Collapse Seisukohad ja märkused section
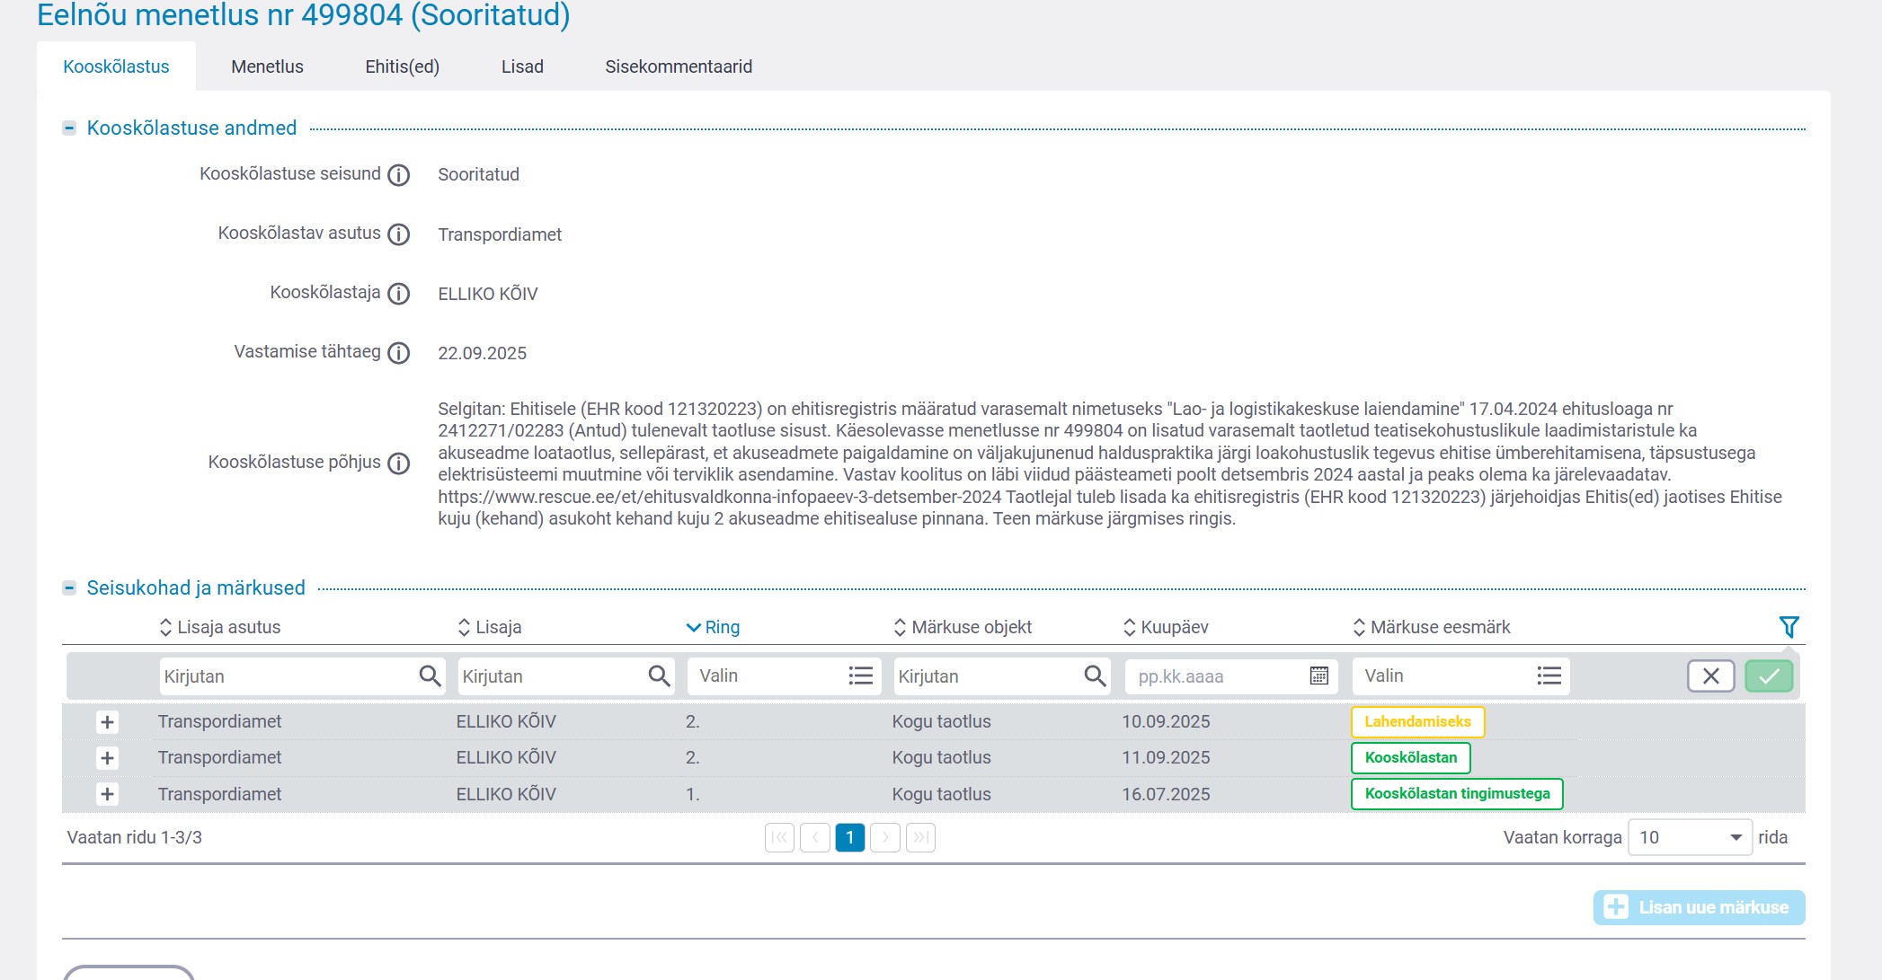The image size is (1882, 980). tap(69, 588)
